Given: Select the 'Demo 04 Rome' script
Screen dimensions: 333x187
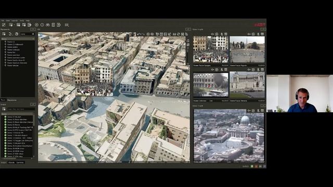Looking at the screenshot, I should [14, 125].
